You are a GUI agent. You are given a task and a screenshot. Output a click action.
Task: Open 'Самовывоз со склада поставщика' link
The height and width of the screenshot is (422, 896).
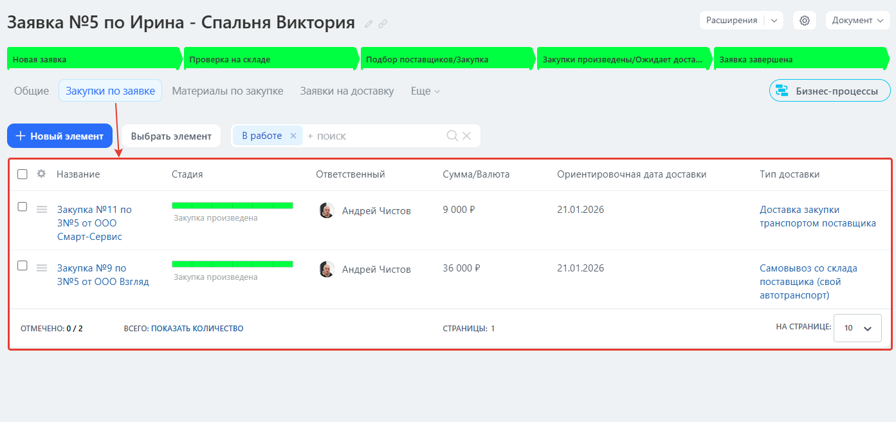click(809, 282)
